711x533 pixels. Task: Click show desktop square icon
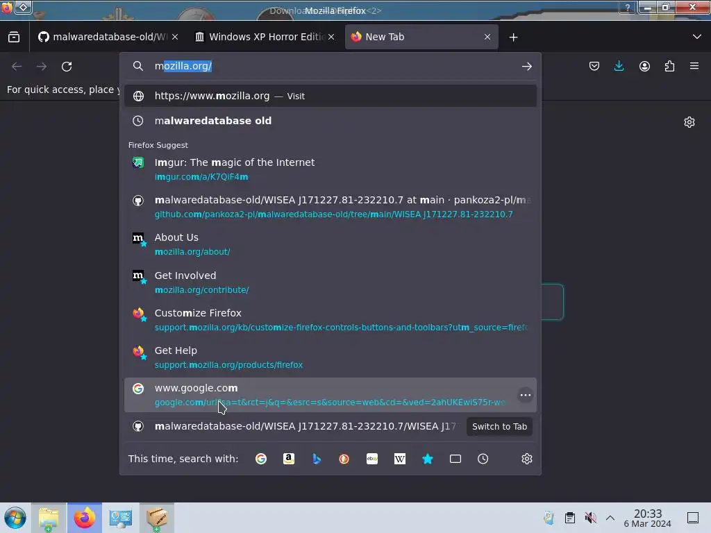pos(693,518)
